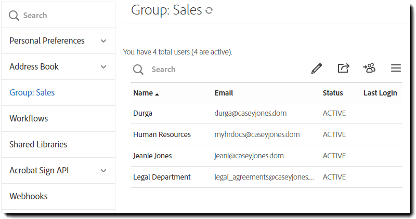This screenshot has width=416, height=219.
Task: Open the hamburger options menu
Action: [x=396, y=69]
